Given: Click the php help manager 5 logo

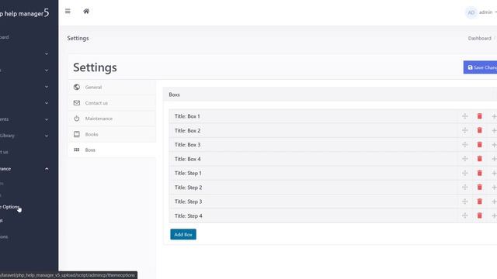Looking at the screenshot, I should click(x=24, y=13).
